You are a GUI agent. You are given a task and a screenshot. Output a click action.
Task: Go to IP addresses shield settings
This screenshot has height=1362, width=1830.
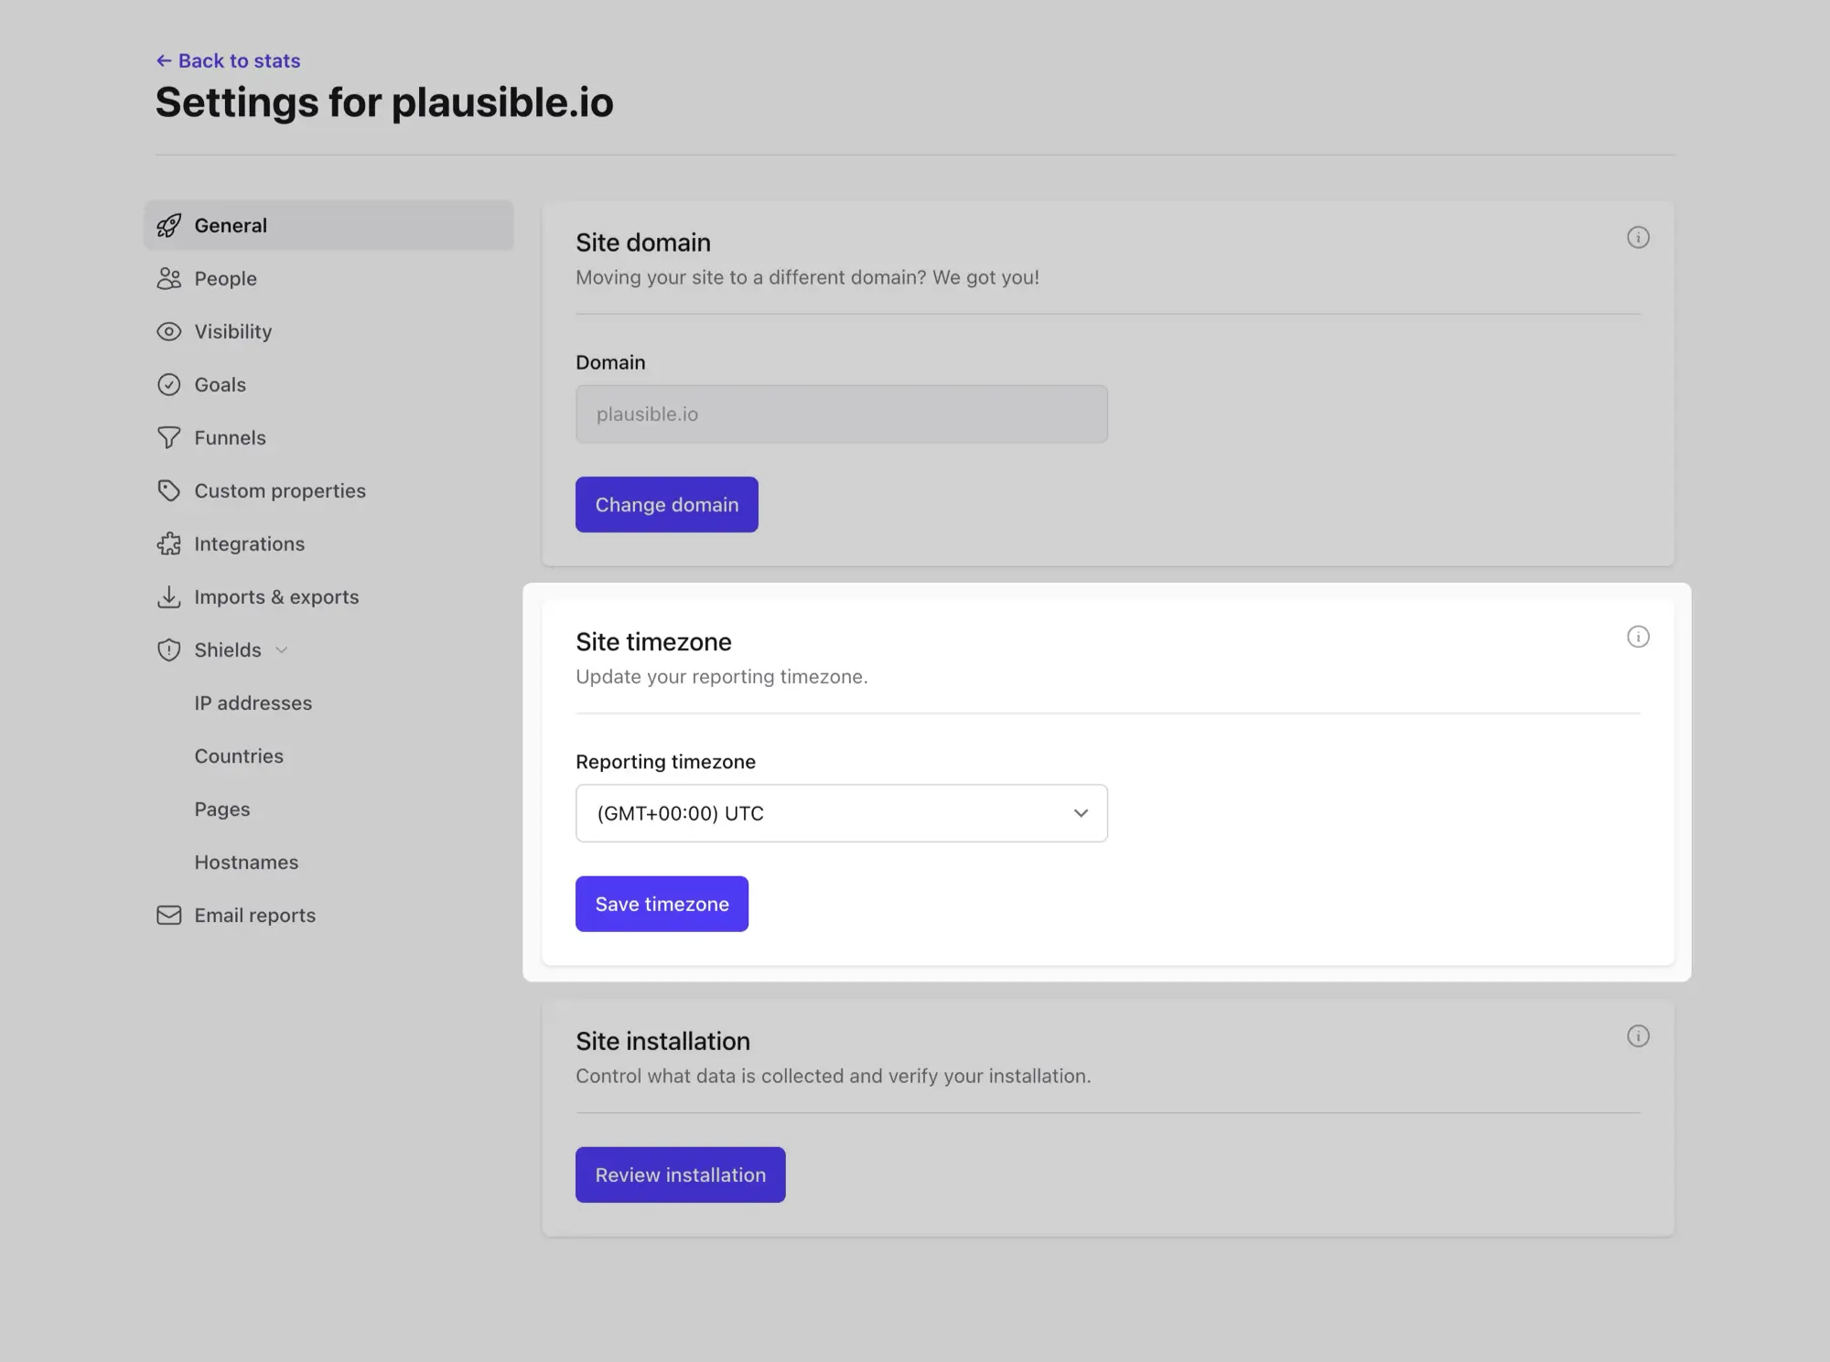[x=253, y=702]
